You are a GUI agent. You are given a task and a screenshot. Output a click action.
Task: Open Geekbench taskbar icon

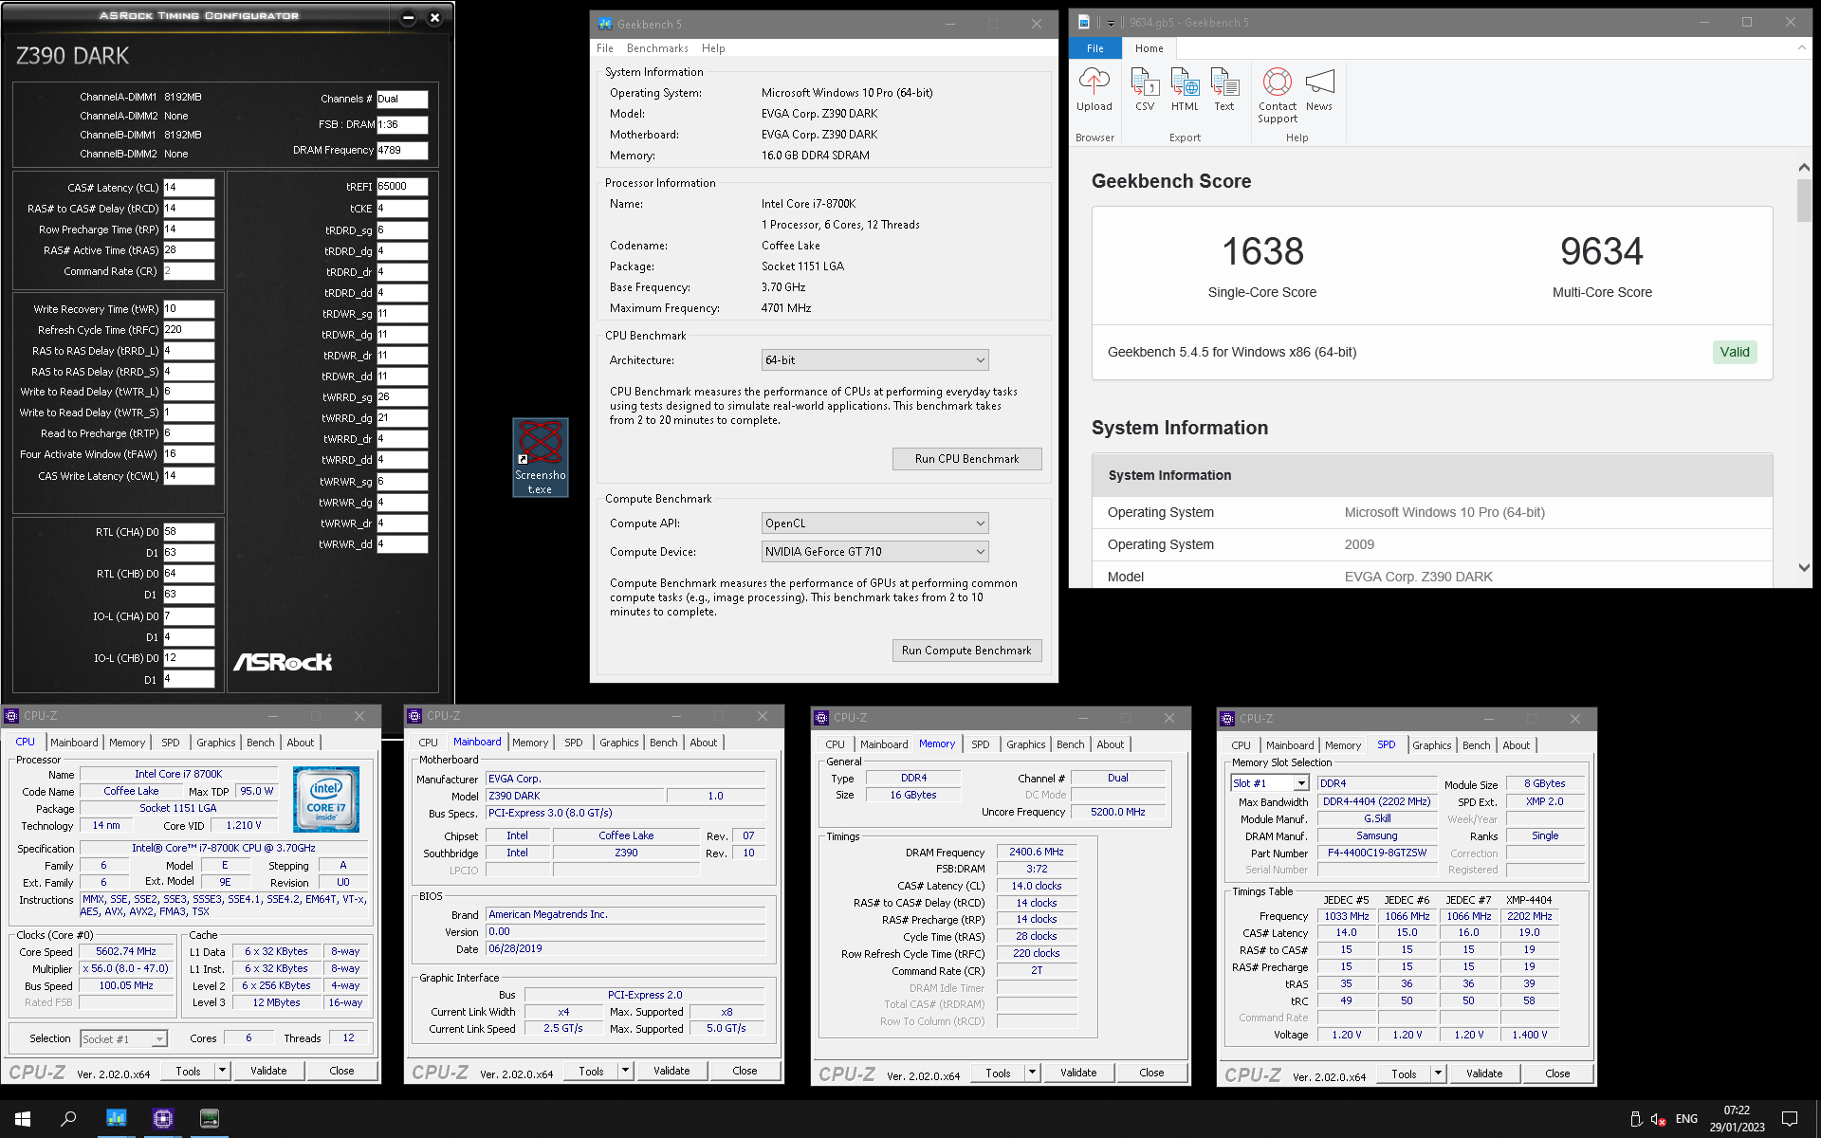coord(116,1119)
